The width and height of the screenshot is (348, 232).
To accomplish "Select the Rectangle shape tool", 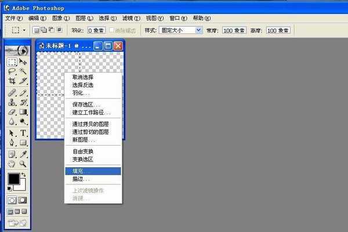I will click(23, 142).
